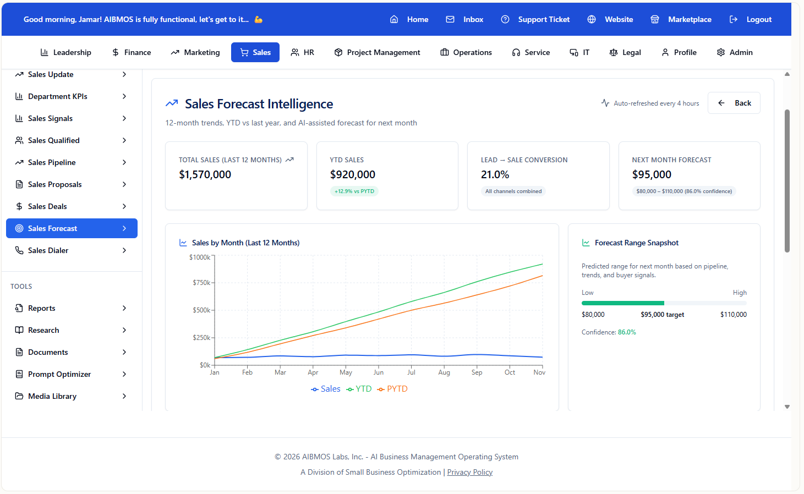804x494 pixels.
Task: Click the Leadership bar chart icon
Action: (45, 52)
